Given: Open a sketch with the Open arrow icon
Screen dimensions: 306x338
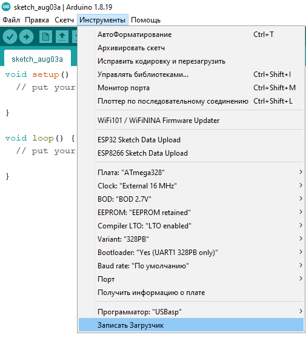Looking at the screenshot, I should 62,36.
